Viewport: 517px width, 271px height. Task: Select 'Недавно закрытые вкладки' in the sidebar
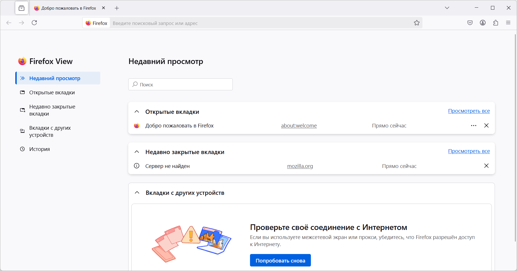58,110
